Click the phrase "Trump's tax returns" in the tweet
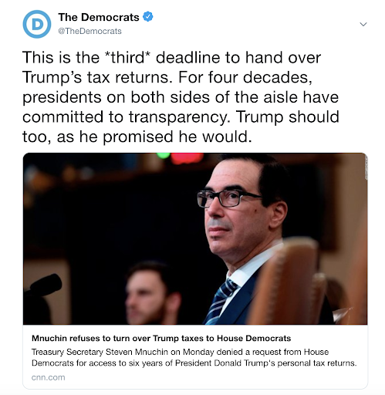Viewport: 385px width, 395px height. (x=97, y=77)
